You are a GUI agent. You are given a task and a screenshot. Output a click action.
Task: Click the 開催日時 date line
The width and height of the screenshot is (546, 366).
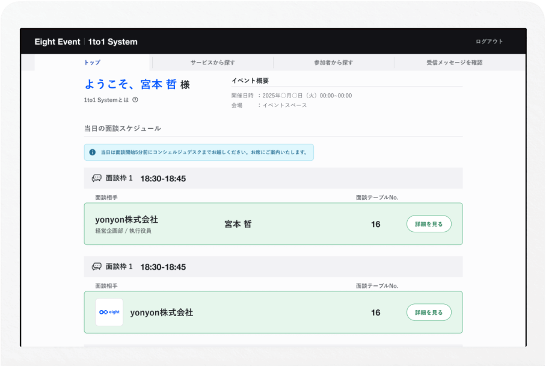tap(292, 96)
